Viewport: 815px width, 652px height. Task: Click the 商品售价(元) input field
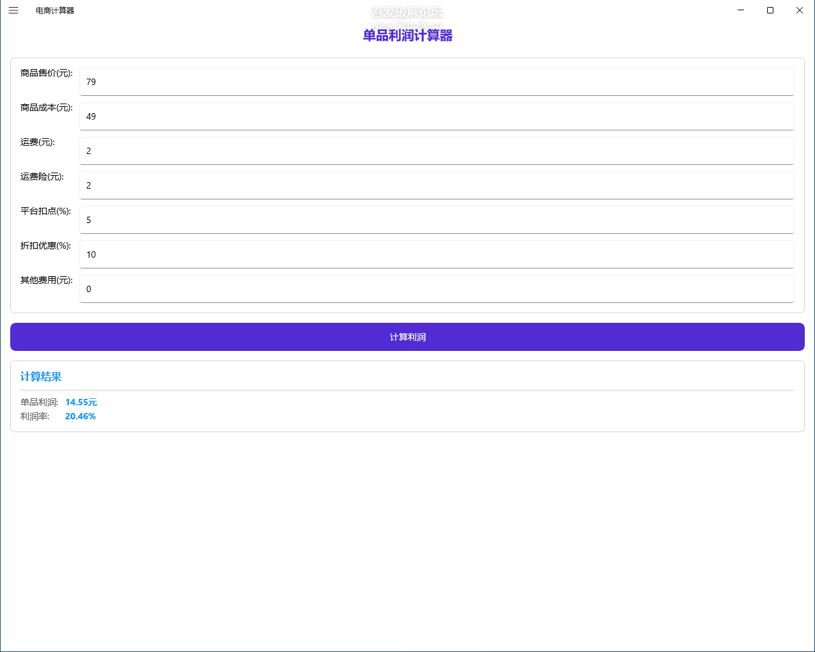[437, 82]
